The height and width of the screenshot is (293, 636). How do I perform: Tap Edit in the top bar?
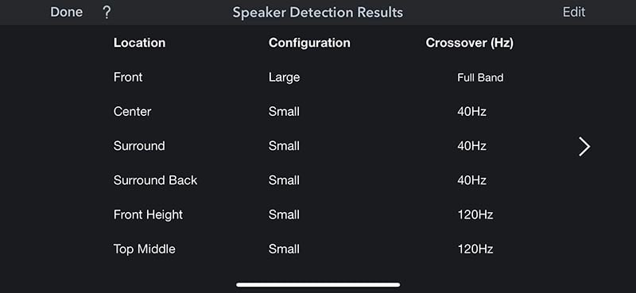click(x=574, y=12)
